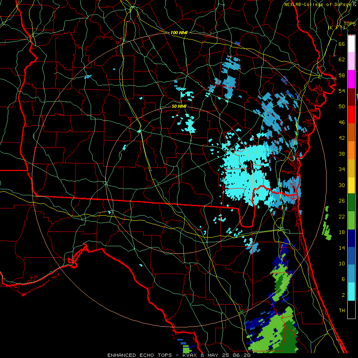Click the legend value "54"
Viewport: 358px width, 358px height.
(342, 91)
